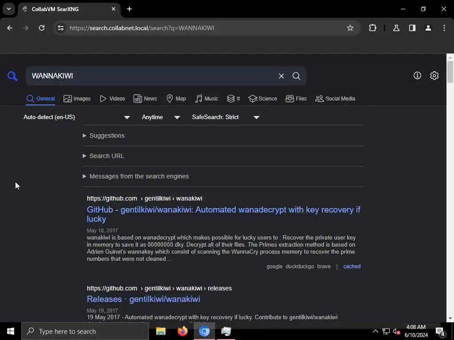The width and height of the screenshot is (454, 340).
Task: Switch to the Images search category
Action: (77, 99)
